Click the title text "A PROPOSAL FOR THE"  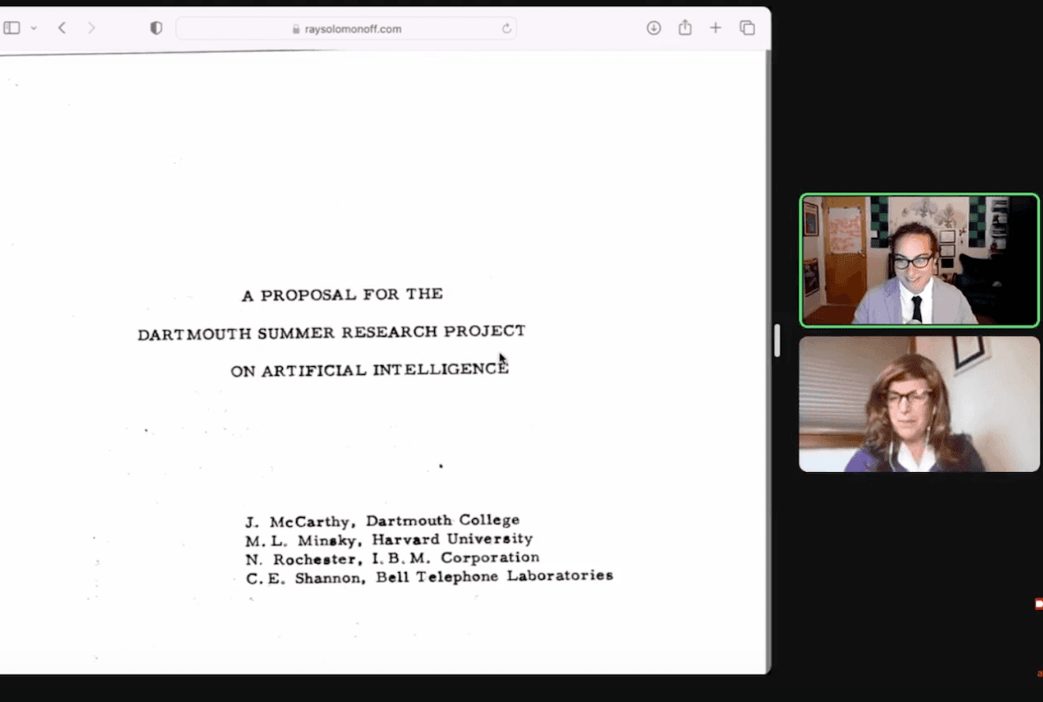(x=343, y=294)
